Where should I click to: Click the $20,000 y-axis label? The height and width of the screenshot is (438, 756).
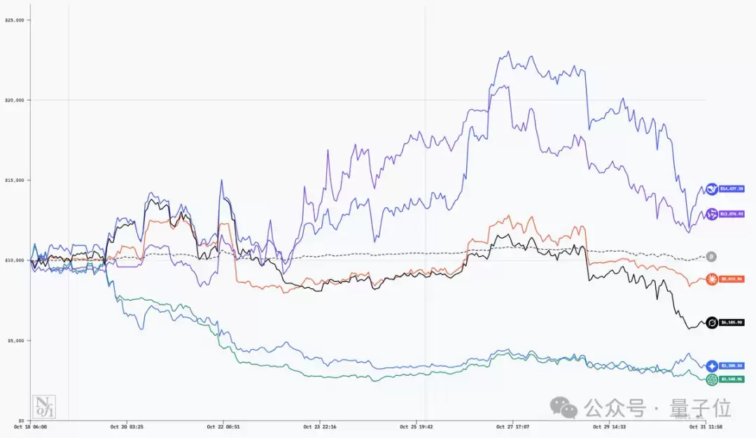(x=15, y=100)
